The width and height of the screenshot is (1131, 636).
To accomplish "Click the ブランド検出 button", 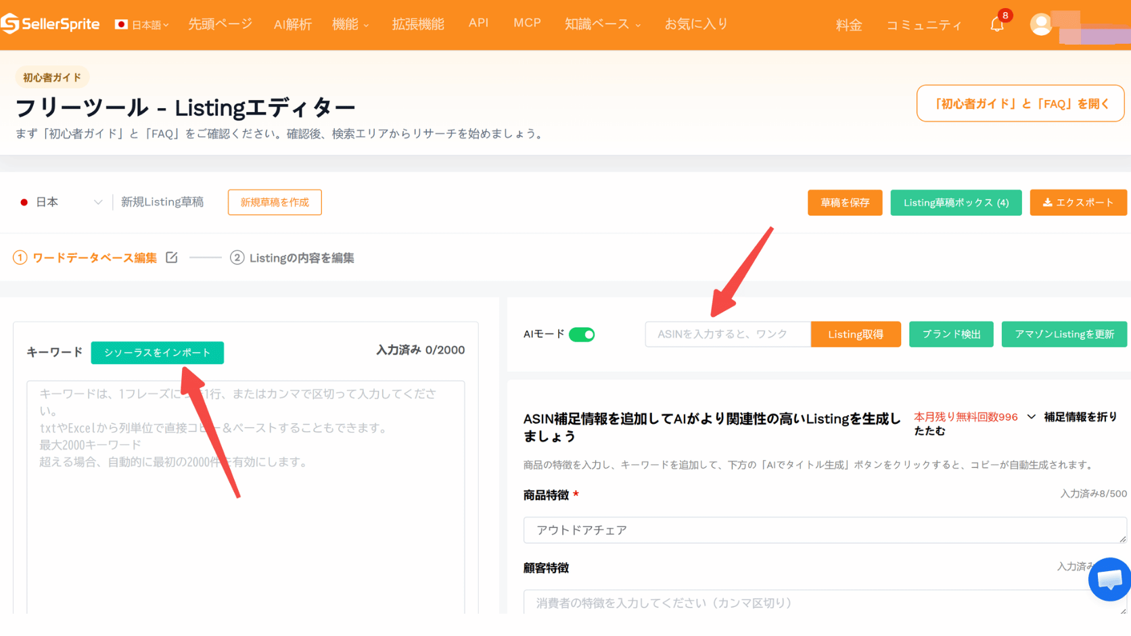I will [x=951, y=335].
